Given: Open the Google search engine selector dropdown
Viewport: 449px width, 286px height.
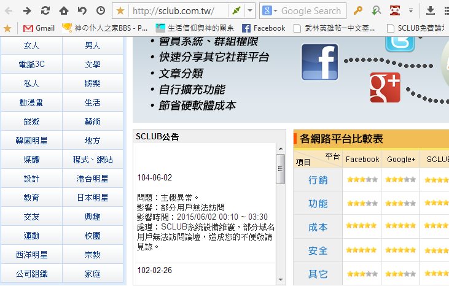Looking at the screenshot, I should click(x=269, y=10).
